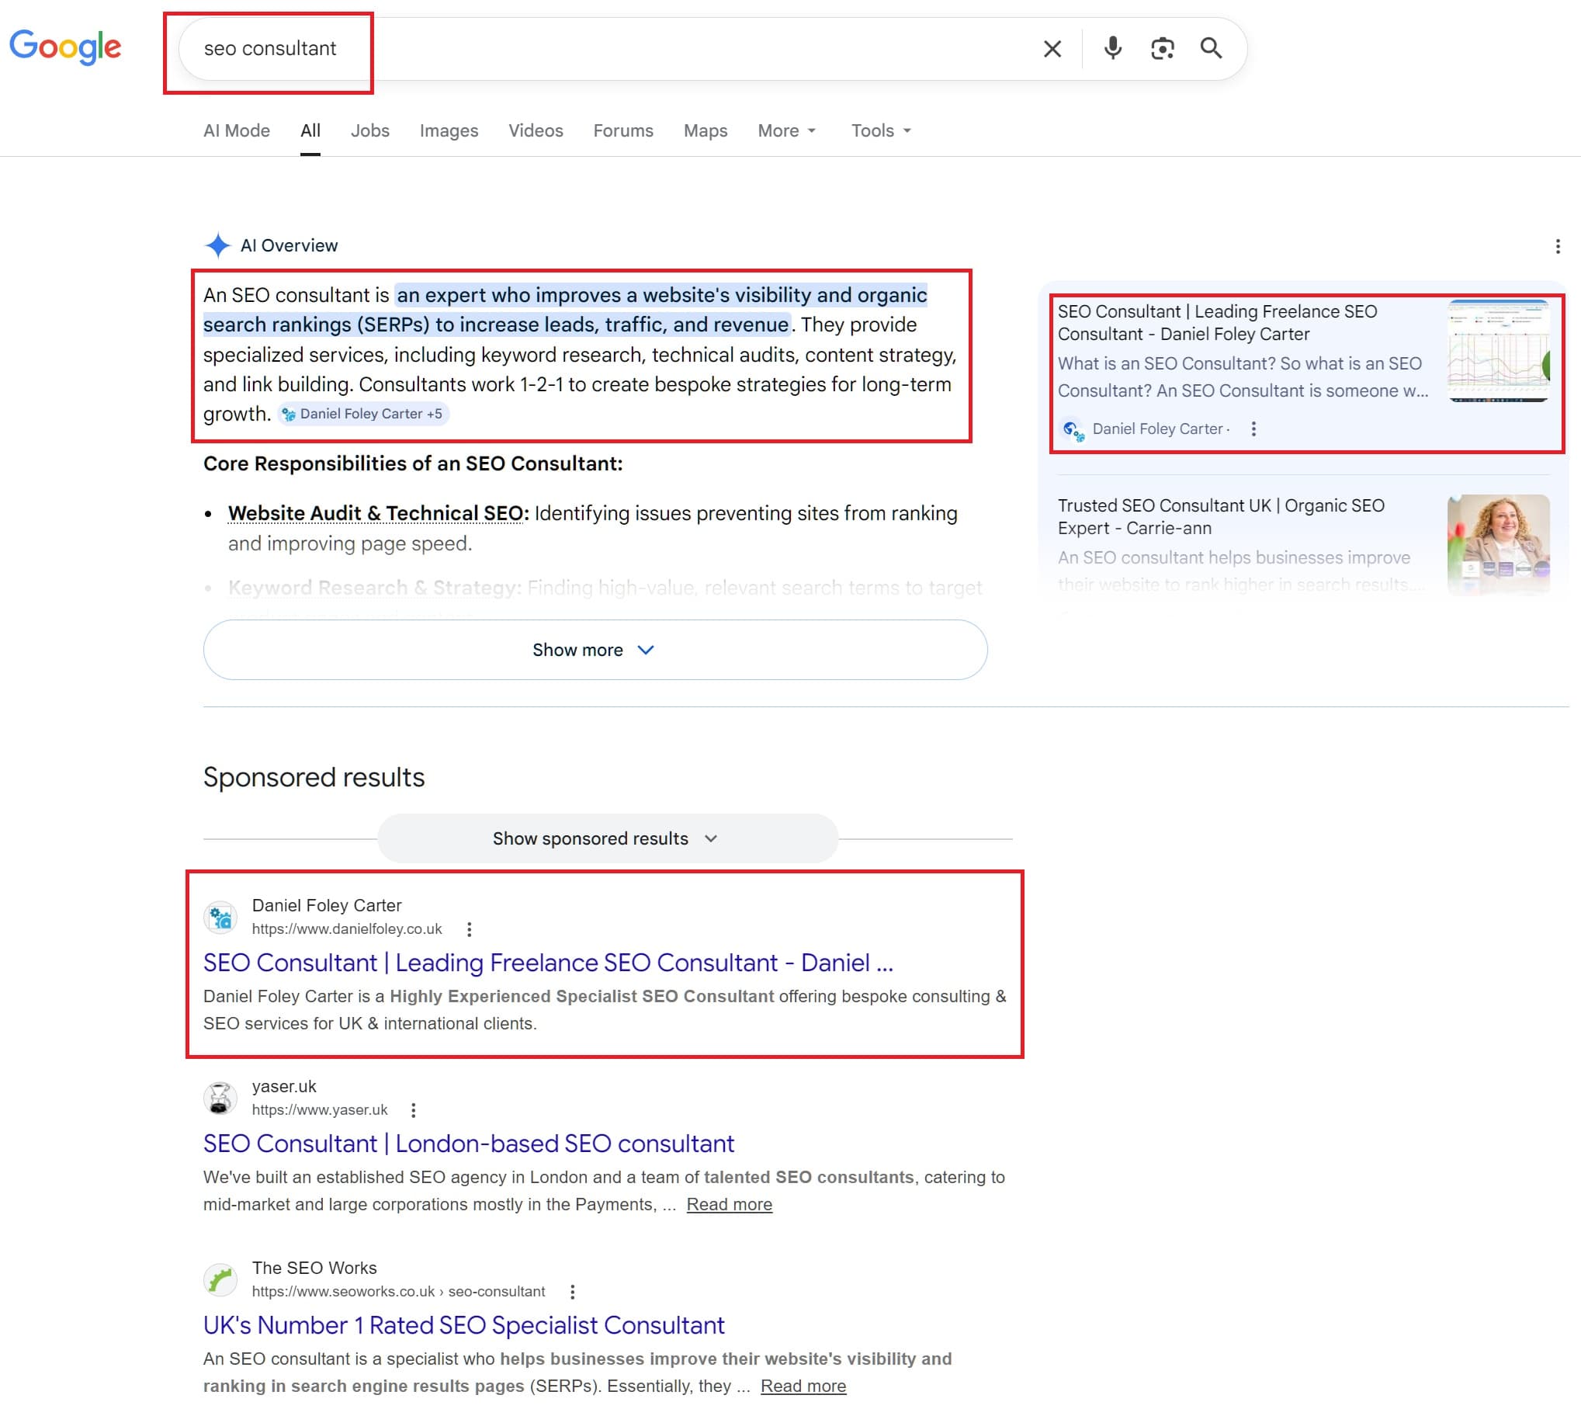The image size is (1581, 1416).
Task: Open the Tools dropdown
Action: point(879,130)
